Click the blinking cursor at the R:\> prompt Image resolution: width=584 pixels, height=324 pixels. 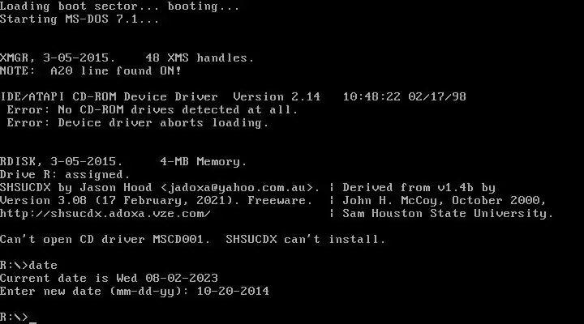coord(32,321)
